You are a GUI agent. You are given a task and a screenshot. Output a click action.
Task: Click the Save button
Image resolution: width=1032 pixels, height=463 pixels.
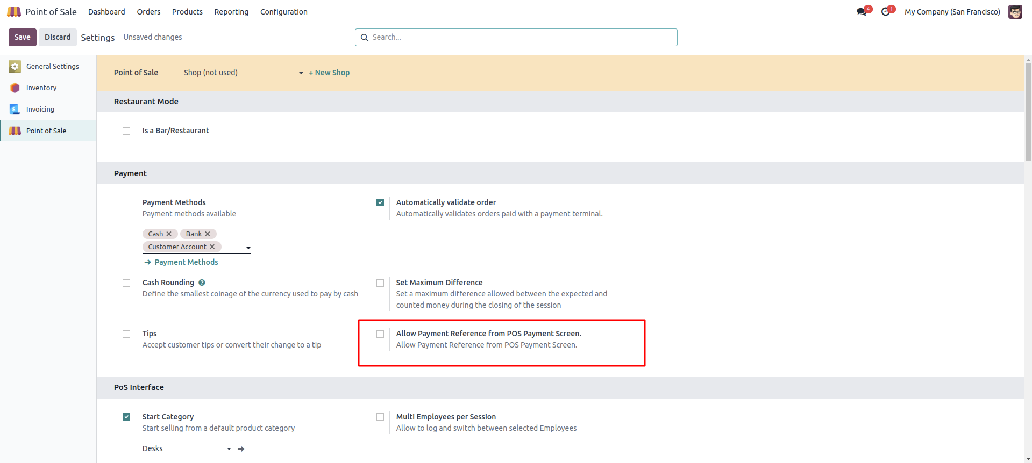[22, 37]
